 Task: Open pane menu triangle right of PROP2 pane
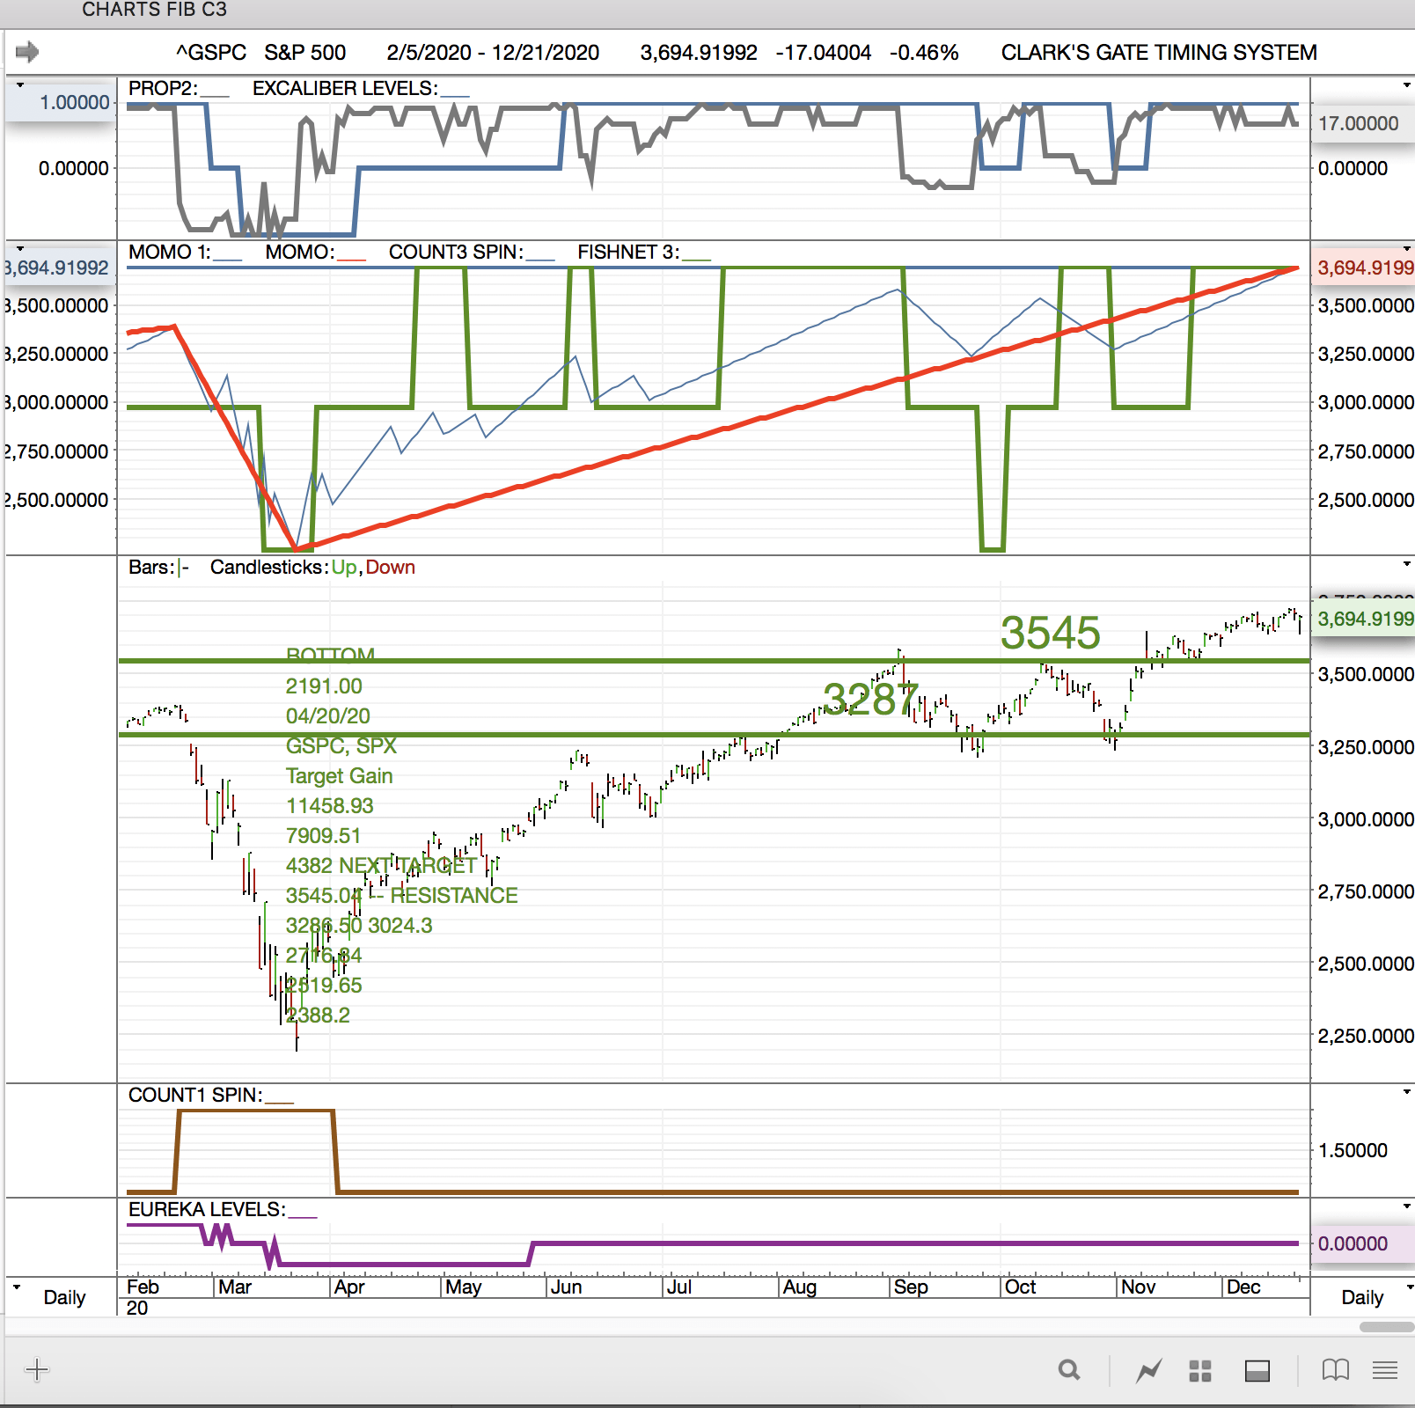1406,85
